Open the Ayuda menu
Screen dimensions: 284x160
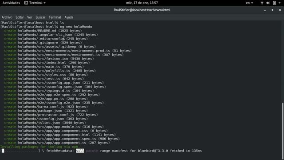click(x=69, y=17)
